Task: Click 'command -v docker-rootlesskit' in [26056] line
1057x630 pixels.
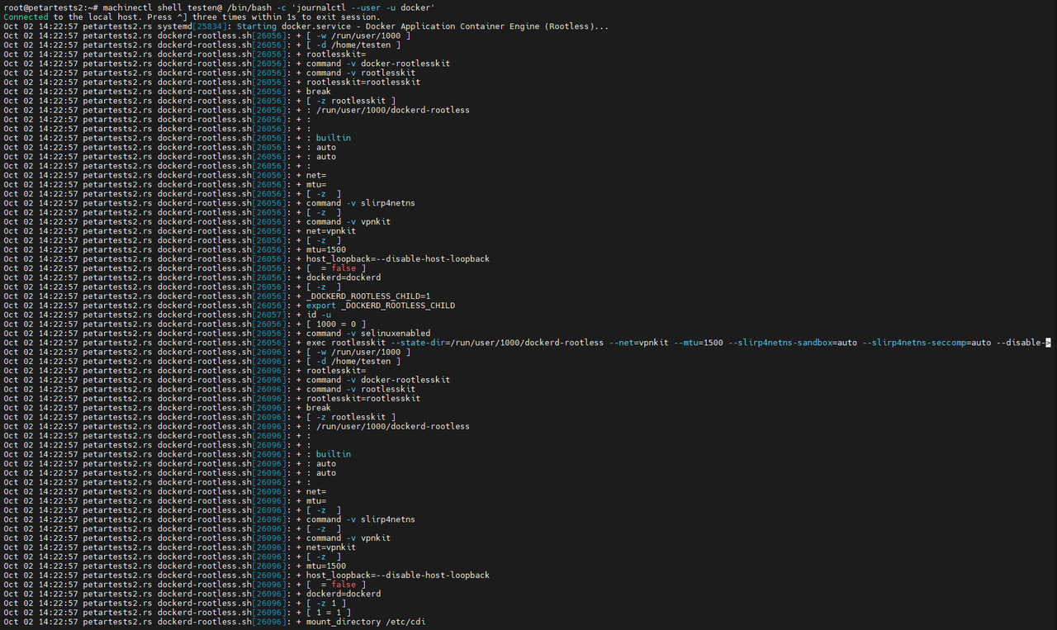Action: 378,64
